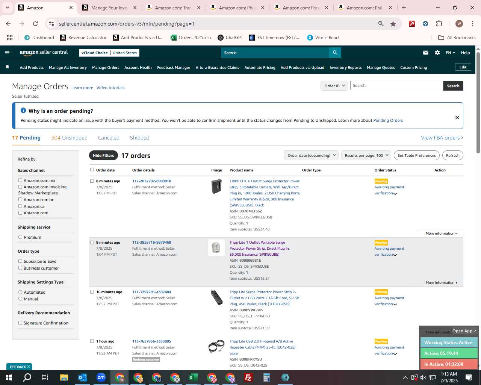Click the info icon in pending banner

click(23, 111)
